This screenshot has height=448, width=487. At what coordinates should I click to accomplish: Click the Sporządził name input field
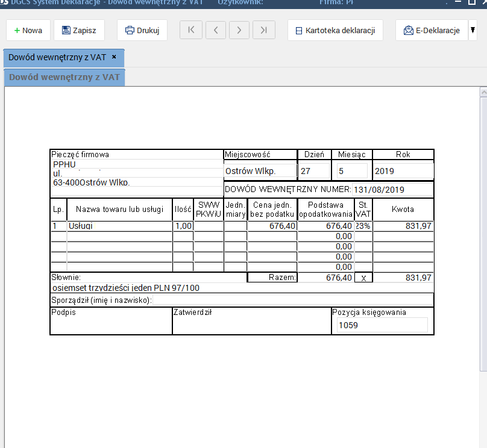(293, 300)
